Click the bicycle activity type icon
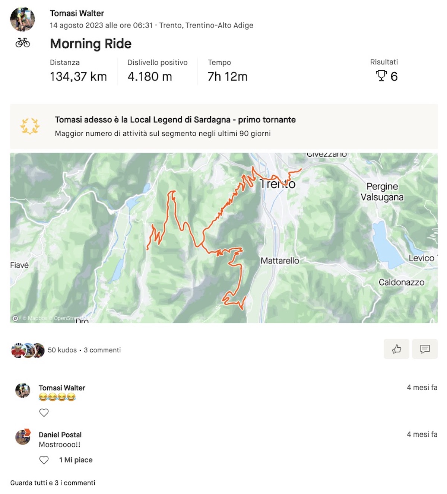 tap(23, 43)
